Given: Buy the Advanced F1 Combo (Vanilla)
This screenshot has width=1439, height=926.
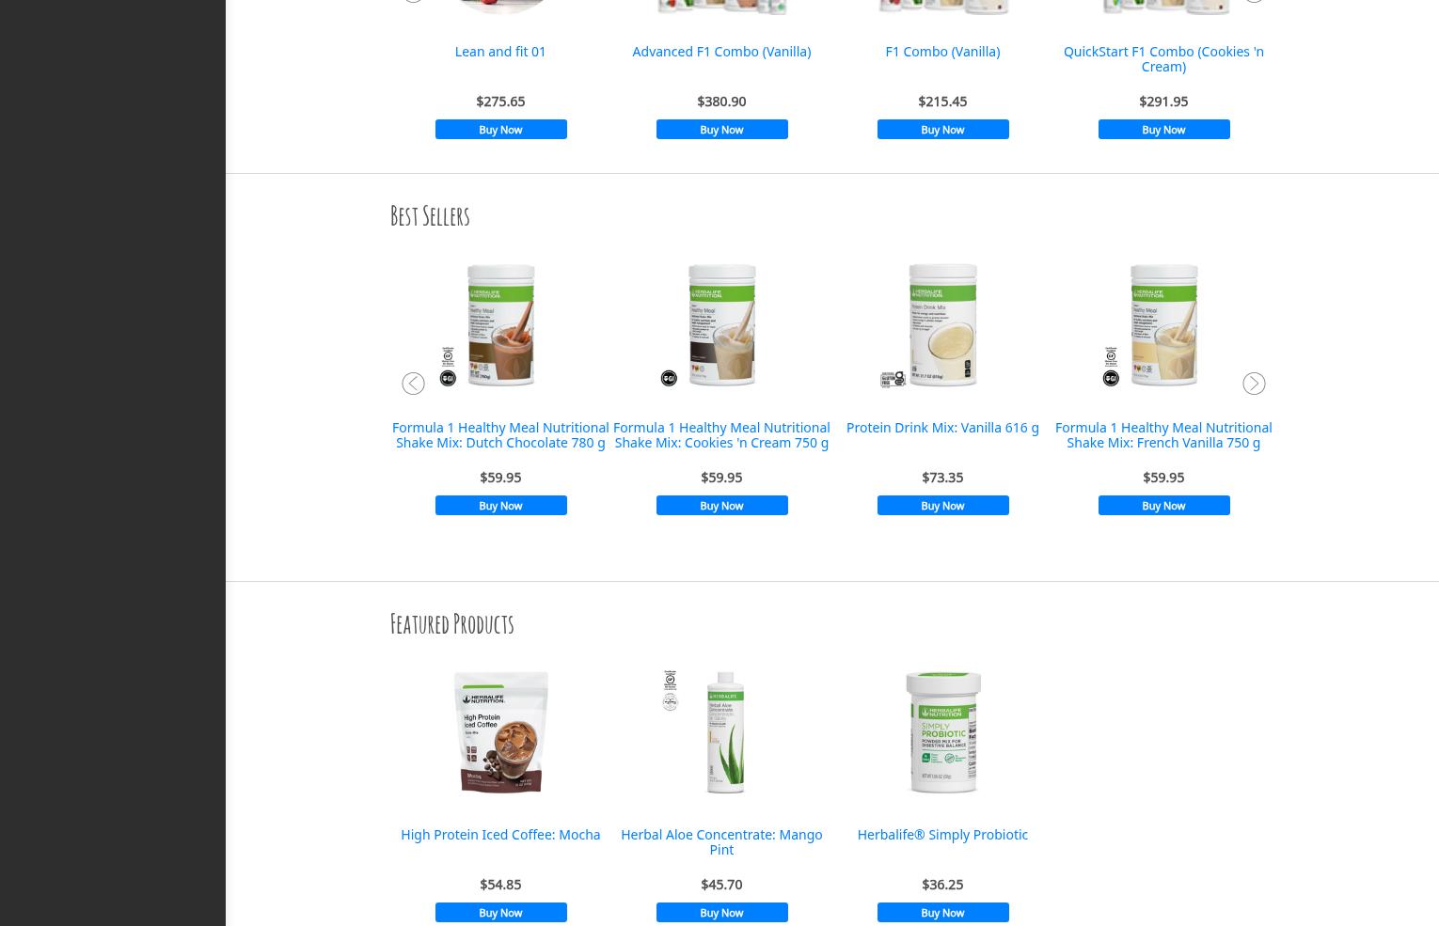Looking at the screenshot, I should (721, 130).
